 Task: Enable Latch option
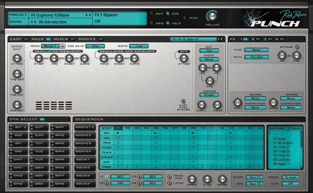pos(169,183)
